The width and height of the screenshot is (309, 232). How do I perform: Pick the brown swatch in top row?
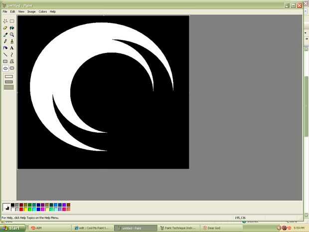(68, 205)
